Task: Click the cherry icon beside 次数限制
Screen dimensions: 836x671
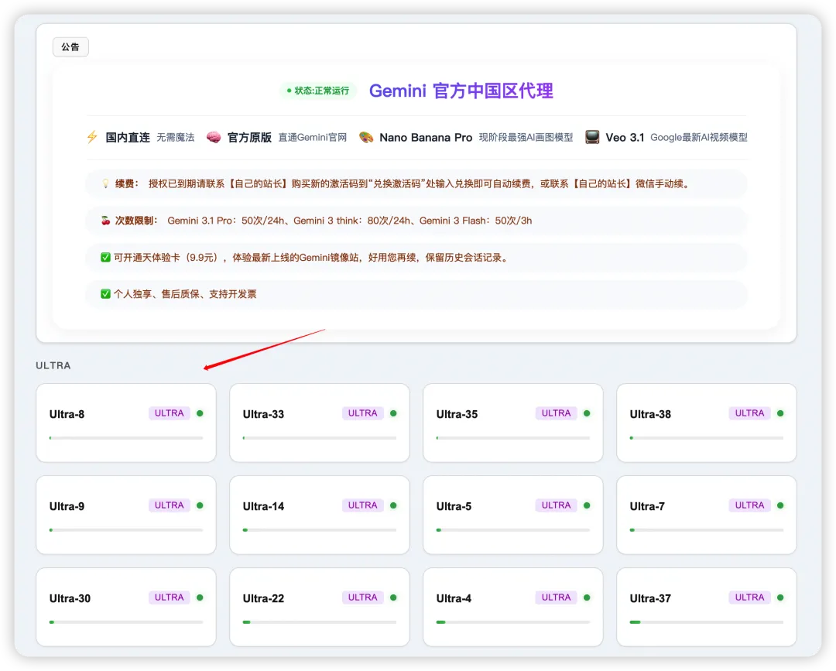Action: 105,221
